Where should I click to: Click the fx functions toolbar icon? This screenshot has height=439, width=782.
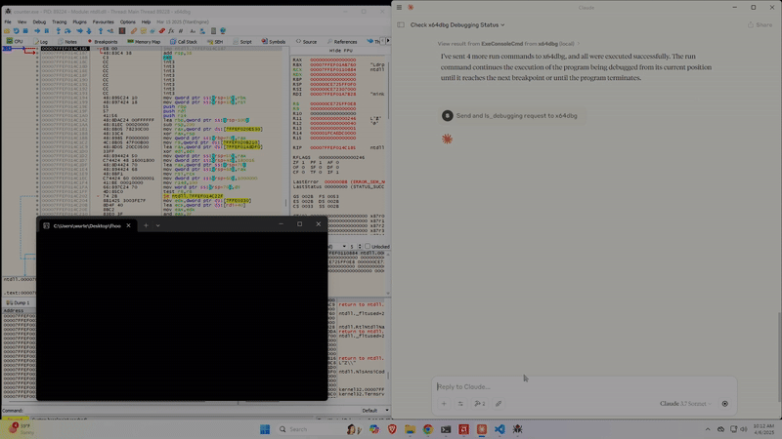(x=171, y=31)
